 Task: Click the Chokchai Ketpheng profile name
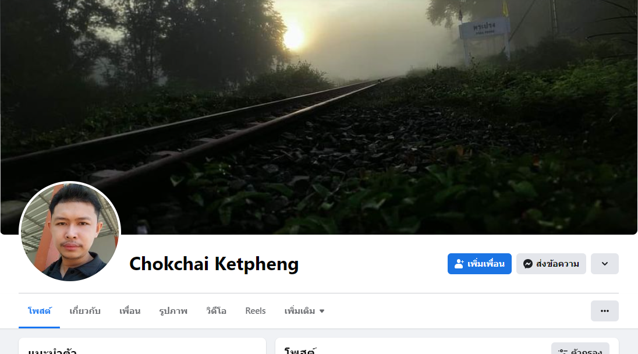pos(214,264)
